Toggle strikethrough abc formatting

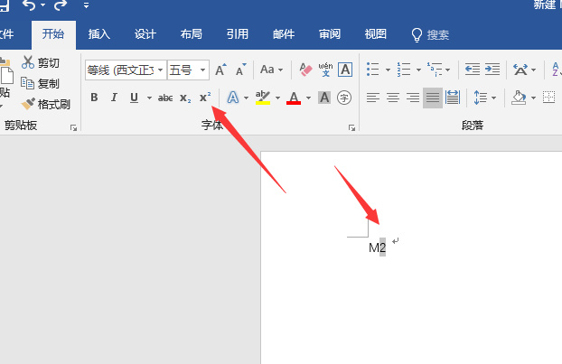(165, 98)
